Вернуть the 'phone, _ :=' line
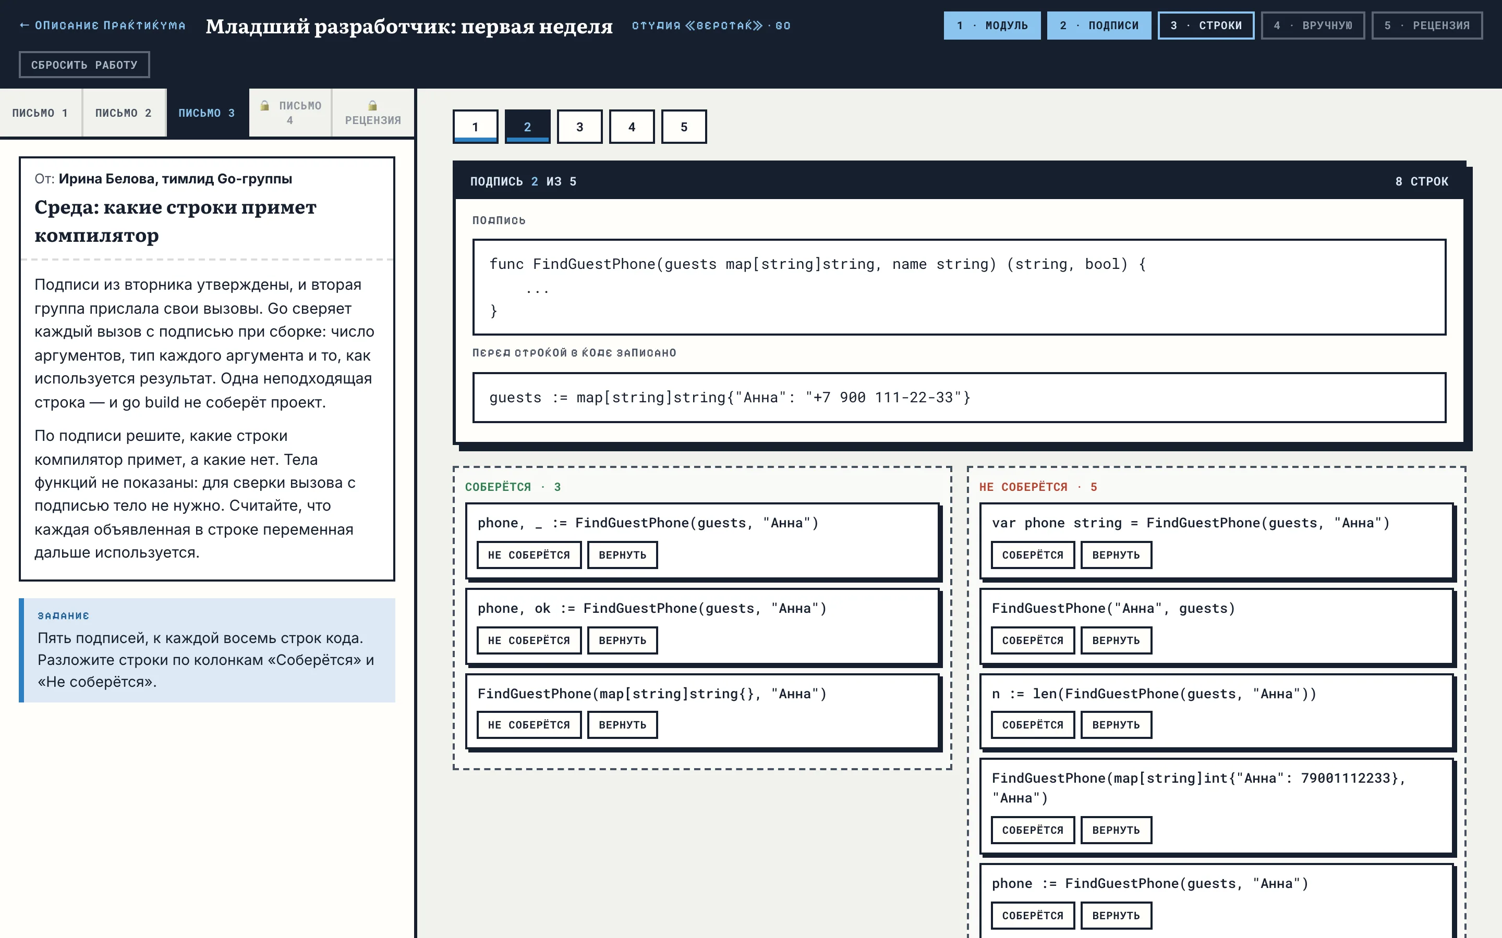 623,554
